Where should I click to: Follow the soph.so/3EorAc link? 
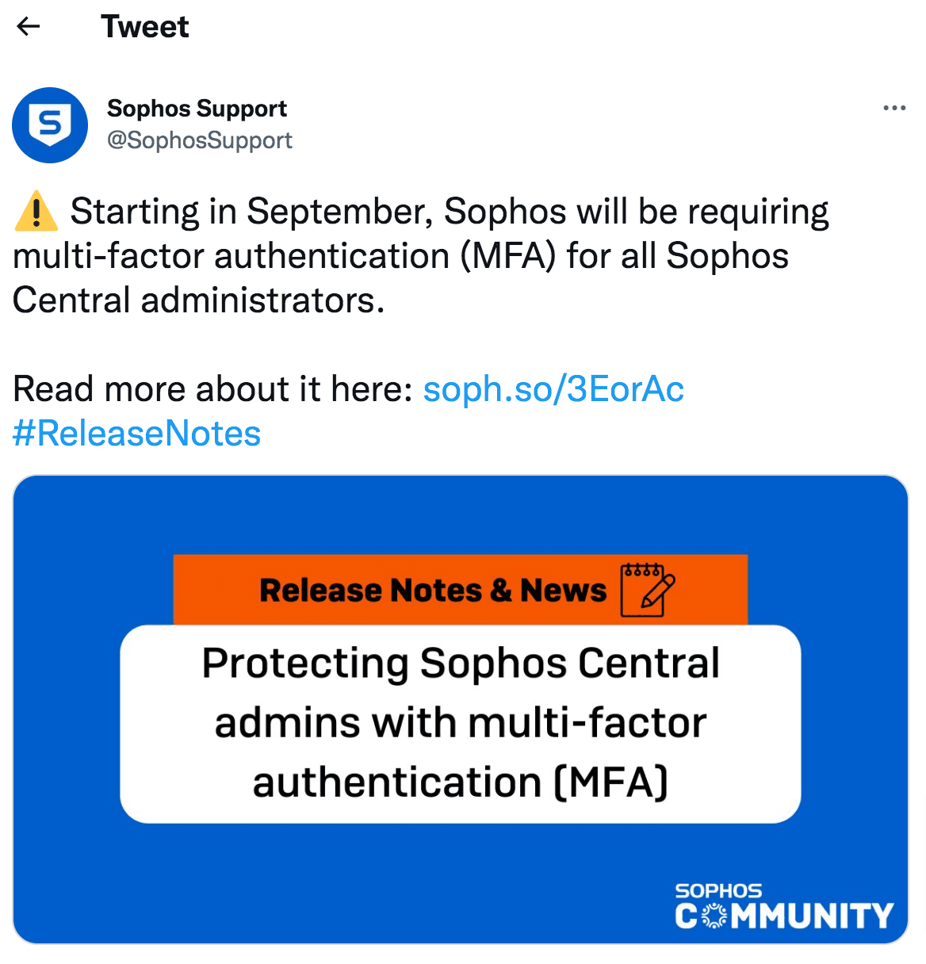point(553,388)
